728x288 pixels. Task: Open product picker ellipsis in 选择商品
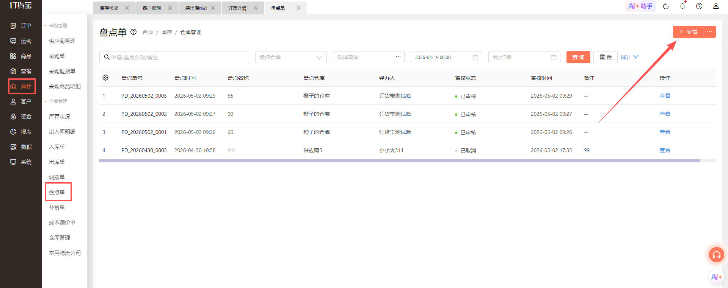(x=398, y=56)
